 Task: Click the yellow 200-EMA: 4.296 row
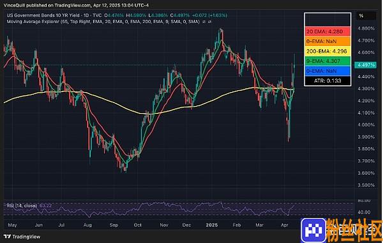point(327,51)
